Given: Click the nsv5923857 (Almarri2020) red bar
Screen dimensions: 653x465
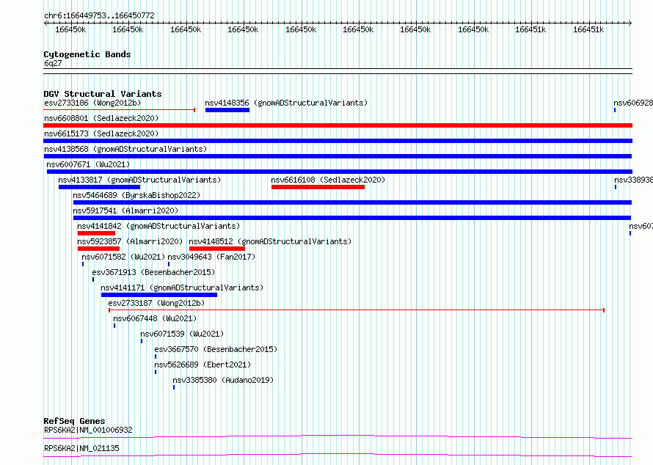Looking at the screenshot, I should [x=98, y=249].
